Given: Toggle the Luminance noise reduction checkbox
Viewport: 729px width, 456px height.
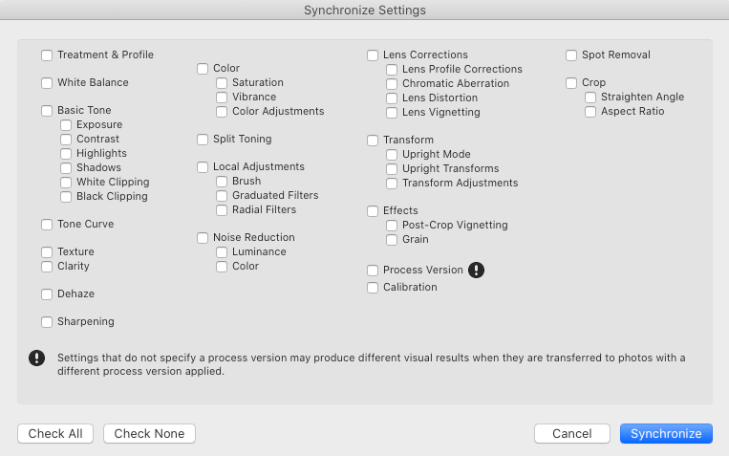Looking at the screenshot, I should coord(222,252).
